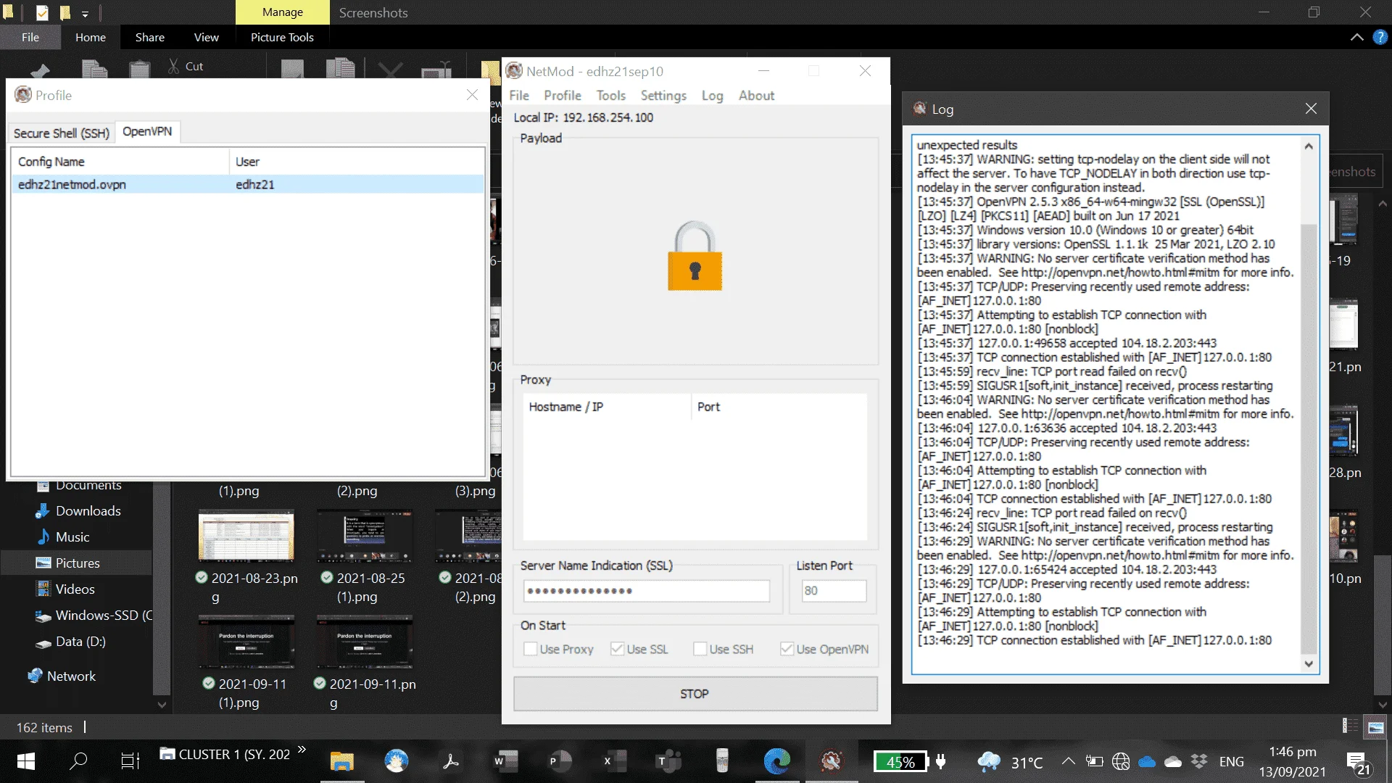This screenshot has height=783, width=1392.
Task: Click the STOP button in NetMod
Action: click(x=695, y=694)
